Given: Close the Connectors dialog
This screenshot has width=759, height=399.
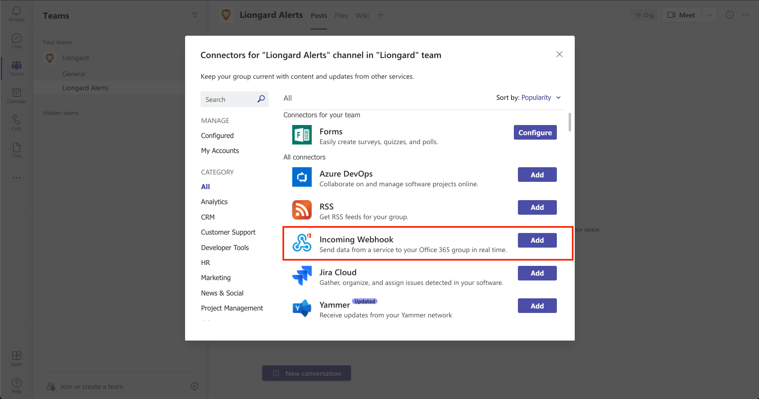Looking at the screenshot, I should 559,54.
